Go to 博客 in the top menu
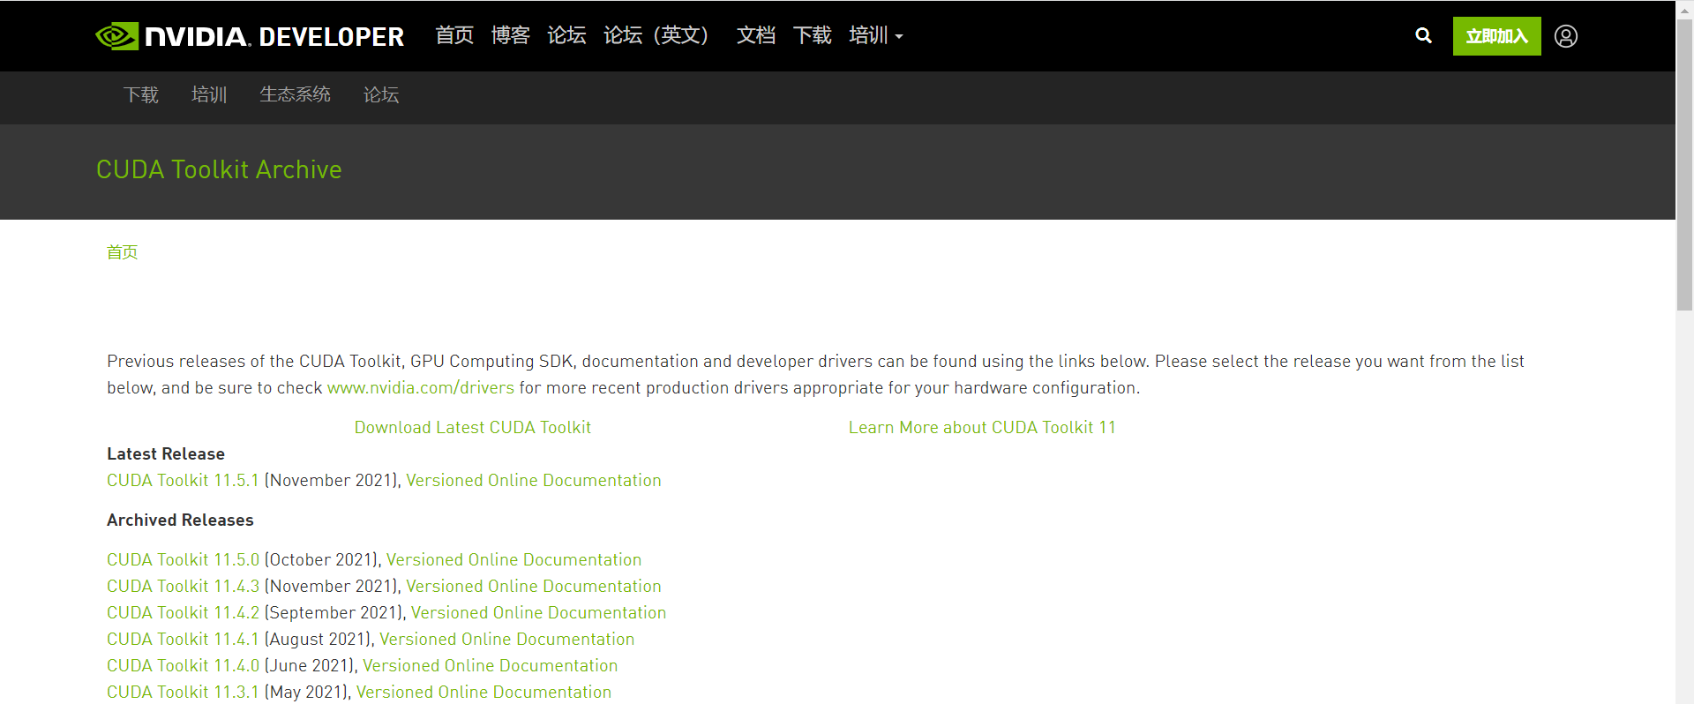Screen dimensions: 1694x704 pos(511,35)
